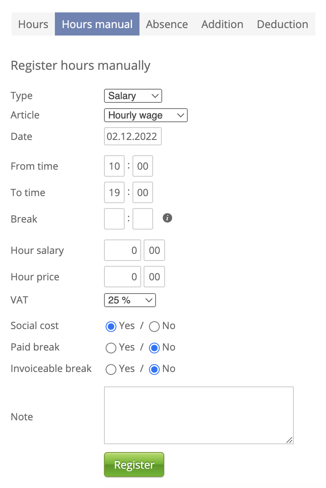Grab the Note textarea resize handle
Viewport: 326px width, 488px height.
pos(290,440)
